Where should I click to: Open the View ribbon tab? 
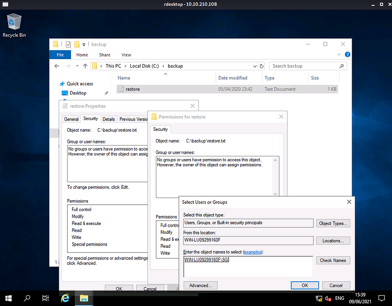click(x=126, y=55)
